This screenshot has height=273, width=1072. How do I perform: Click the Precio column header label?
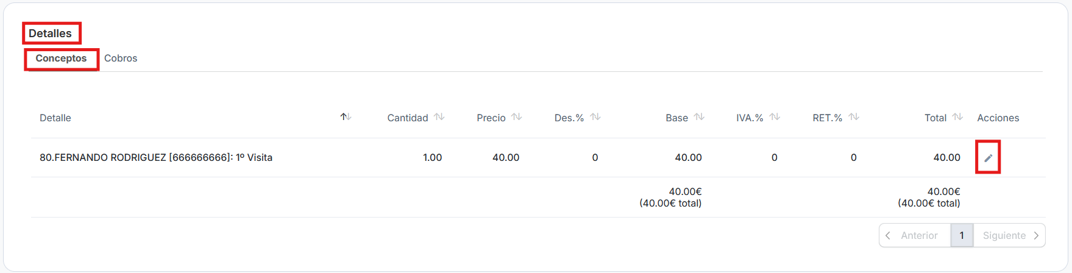(x=491, y=118)
